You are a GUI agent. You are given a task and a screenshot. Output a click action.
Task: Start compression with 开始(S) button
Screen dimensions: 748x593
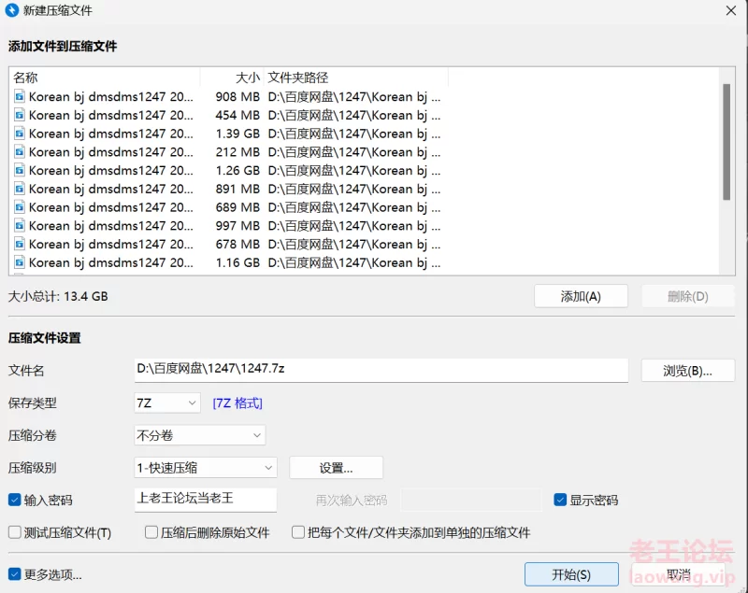coord(571,574)
